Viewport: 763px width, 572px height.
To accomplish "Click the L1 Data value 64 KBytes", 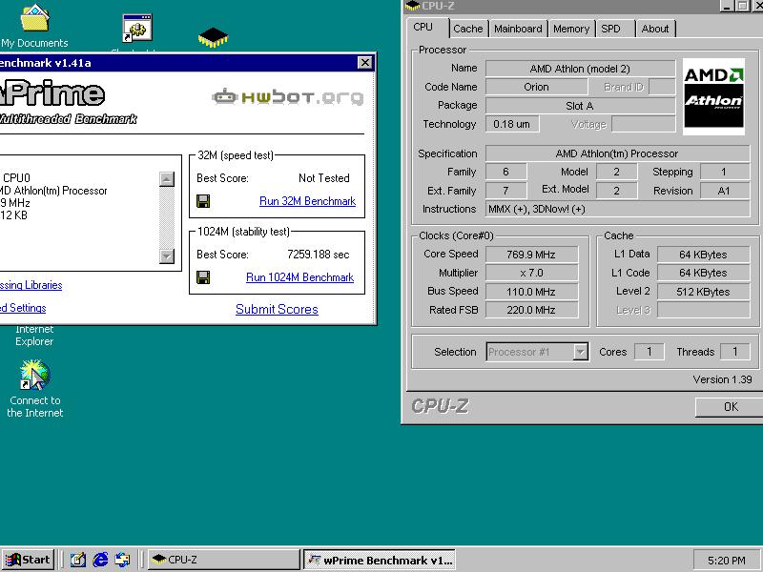I will click(703, 255).
